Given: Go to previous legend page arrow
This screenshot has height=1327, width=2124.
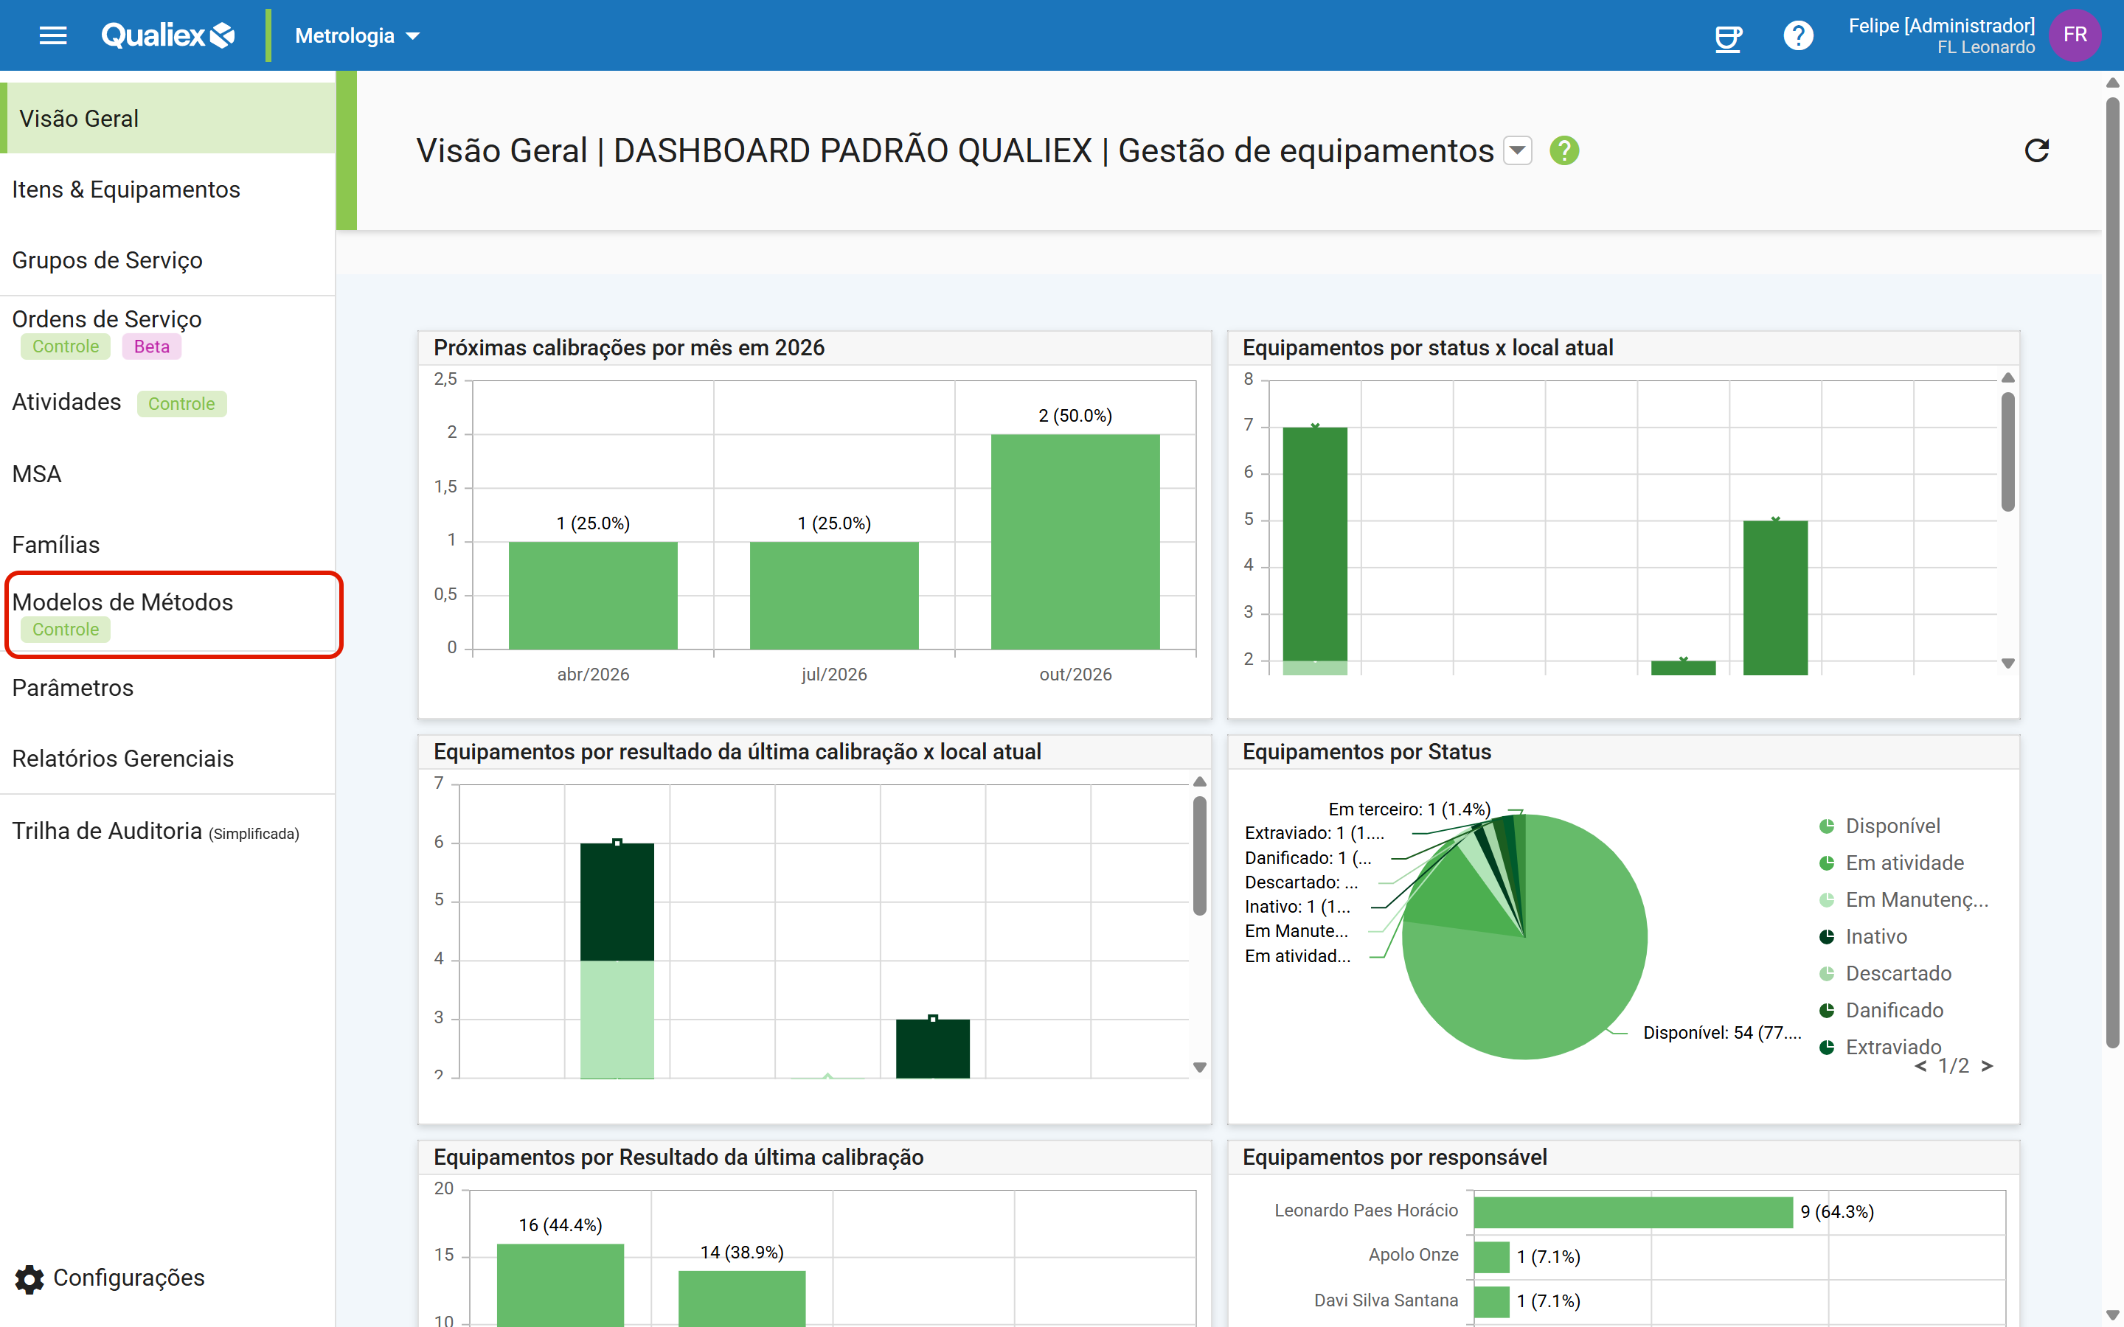Looking at the screenshot, I should (x=1921, y=1066).
